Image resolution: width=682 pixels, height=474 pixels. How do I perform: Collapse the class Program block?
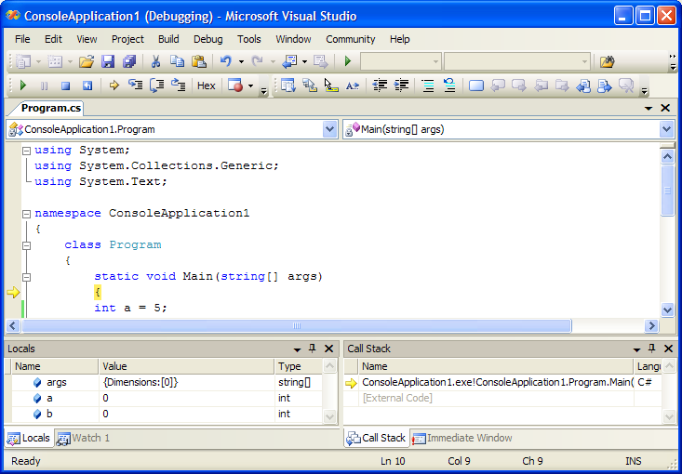[27, 245]
